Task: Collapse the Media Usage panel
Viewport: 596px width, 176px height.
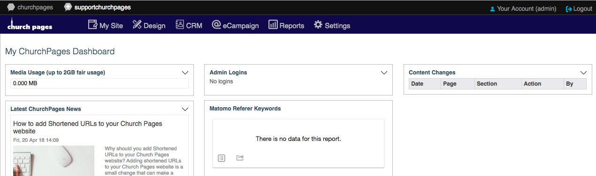Action: tap(185, 73)
